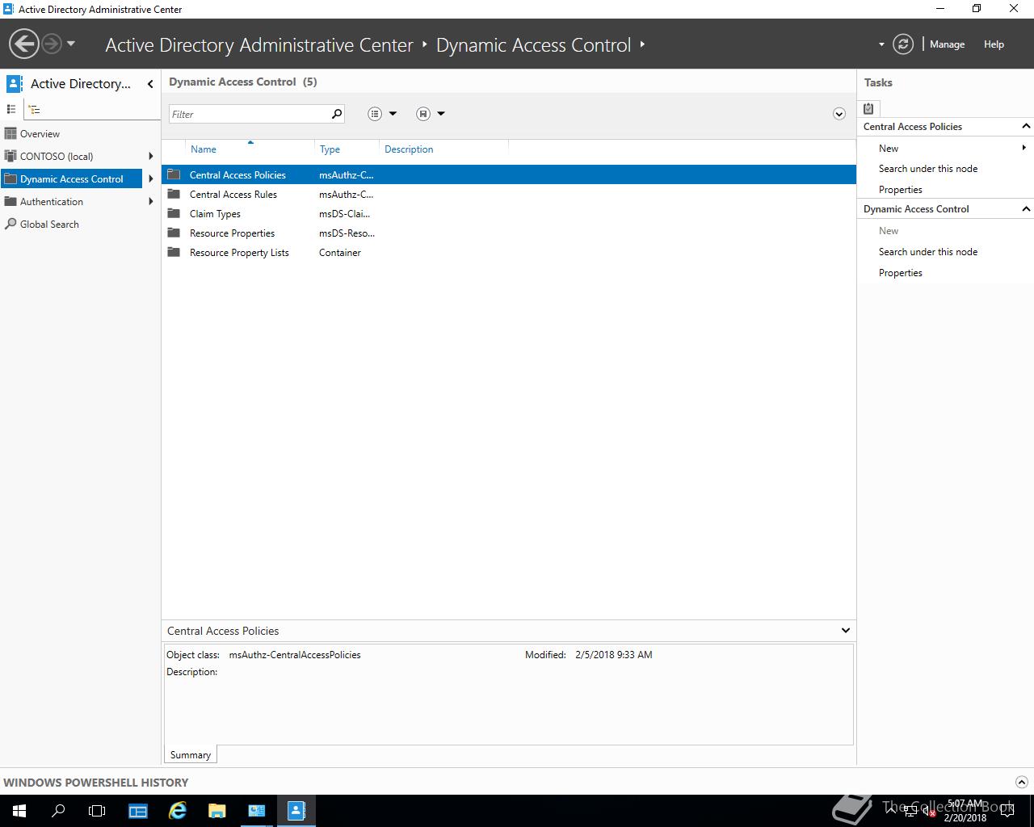Expand CONTOSO (local) submenu arrow
This screenshot has height=827, width=1034.
click(151, 157)
